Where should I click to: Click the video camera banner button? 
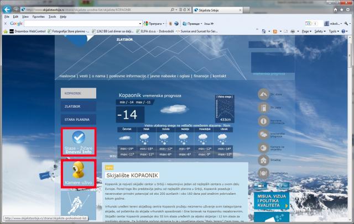261,186
